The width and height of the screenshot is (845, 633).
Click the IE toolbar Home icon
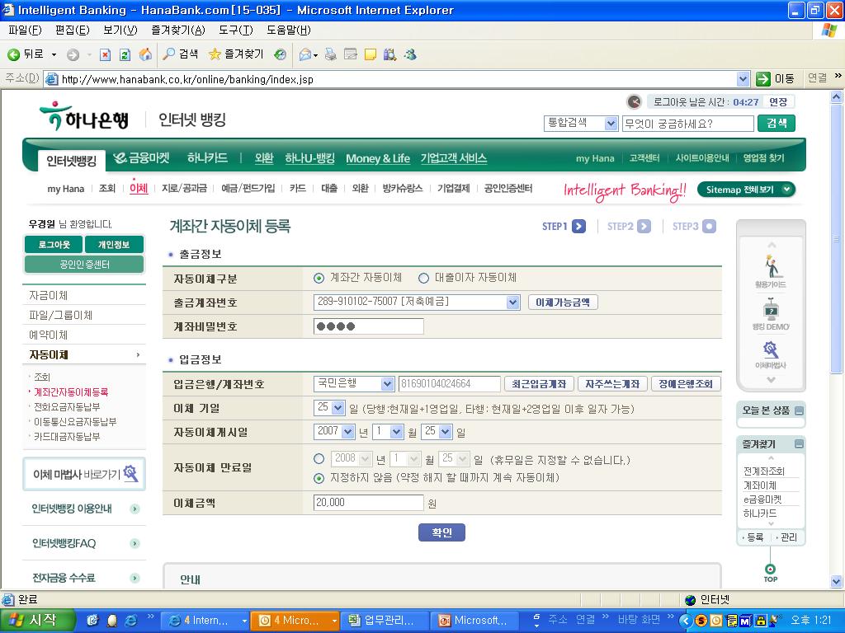pos(145,54)
